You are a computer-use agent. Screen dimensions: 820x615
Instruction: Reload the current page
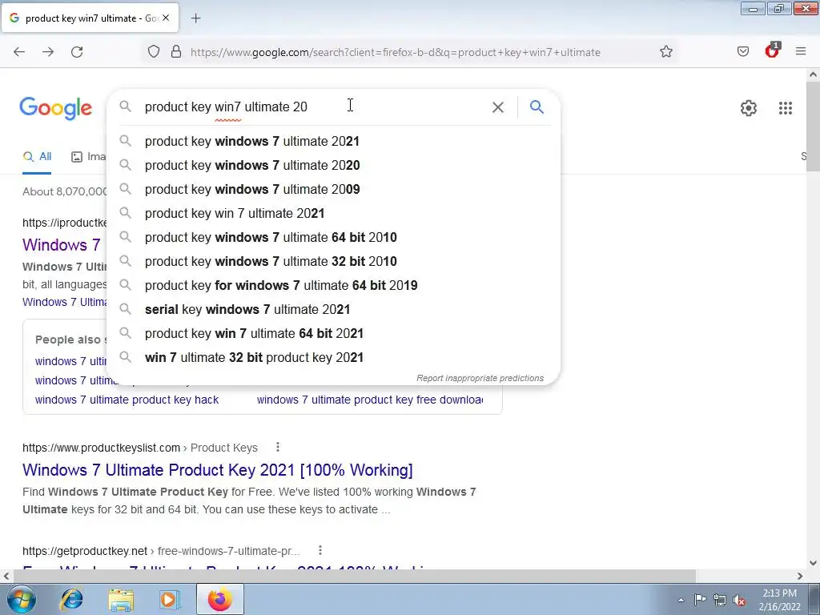(x=77, y=52)
